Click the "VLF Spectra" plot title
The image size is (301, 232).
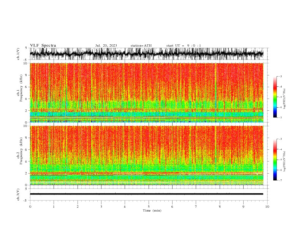[x=43, y=45]
